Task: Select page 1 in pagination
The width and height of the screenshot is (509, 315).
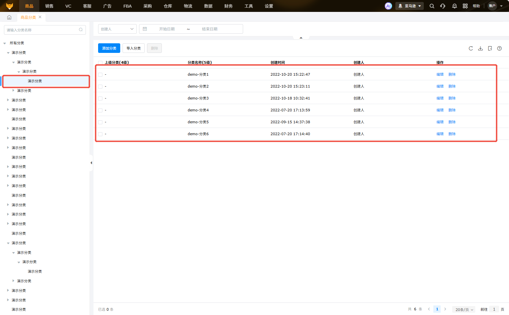Action: pos(437,309)
